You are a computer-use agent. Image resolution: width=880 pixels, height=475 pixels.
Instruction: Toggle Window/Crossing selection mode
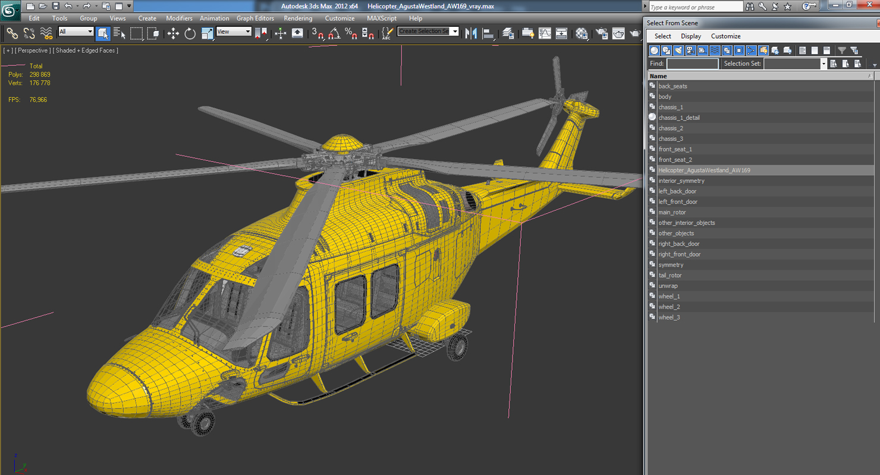(153, 33)
